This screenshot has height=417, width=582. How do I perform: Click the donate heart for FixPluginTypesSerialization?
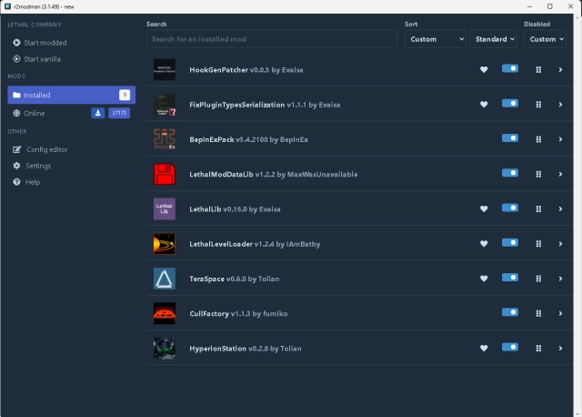[x=484, y=105]
